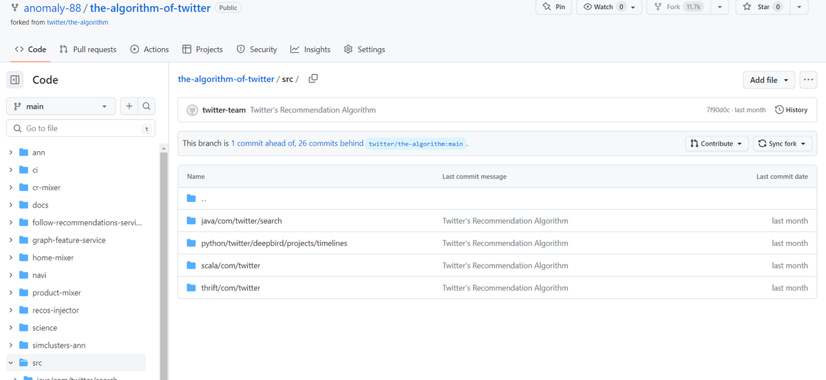The width and height of the screenshot is (826, 380).
Task: Open the more options ellipsis button
Action: pos(808,80)
